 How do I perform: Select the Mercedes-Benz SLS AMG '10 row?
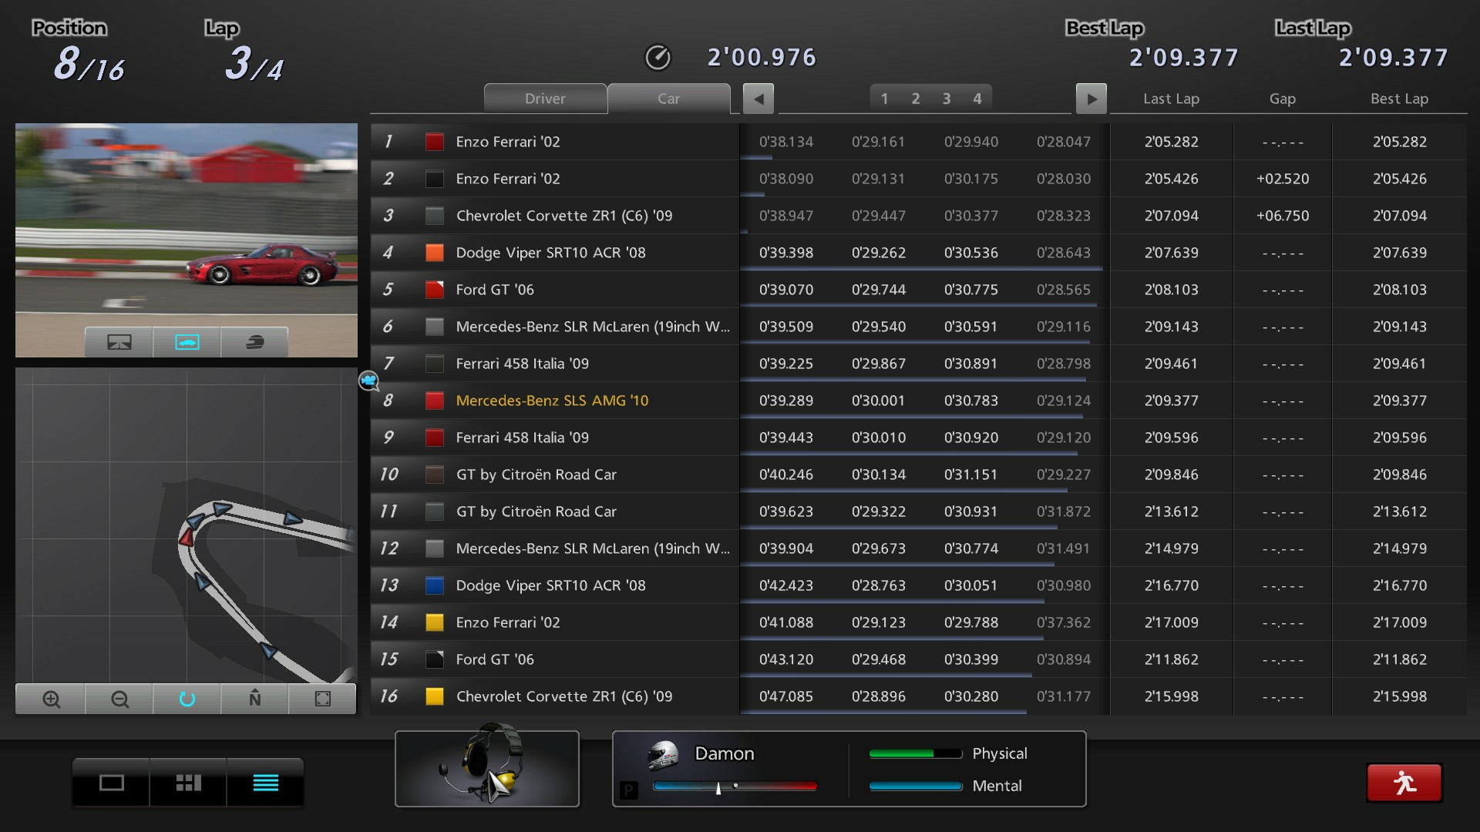click(x=552, y=400)
